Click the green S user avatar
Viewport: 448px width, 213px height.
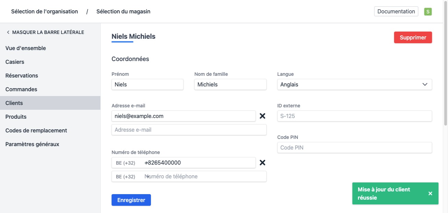coord(428,12)
